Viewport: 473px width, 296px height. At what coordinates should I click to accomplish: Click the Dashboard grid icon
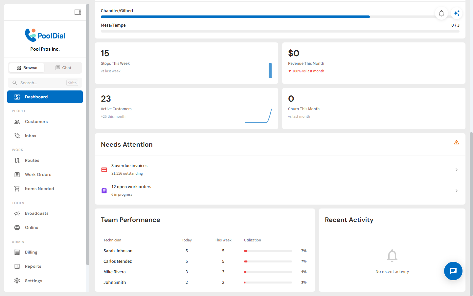[17, 97]
